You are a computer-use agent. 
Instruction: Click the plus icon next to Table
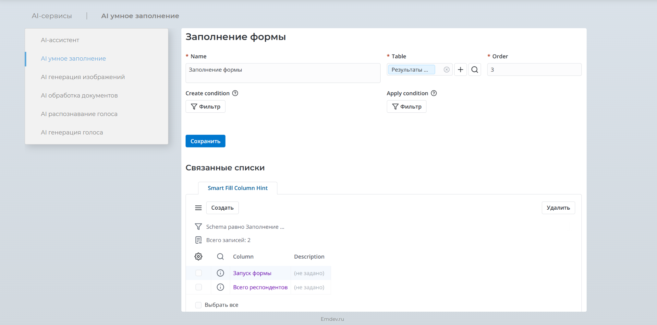point(460,70)
